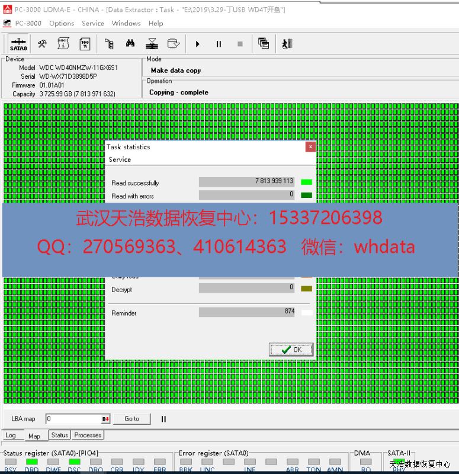459x474 pixels.
Task: Open the Status tab
Action: tap(59, 435)
